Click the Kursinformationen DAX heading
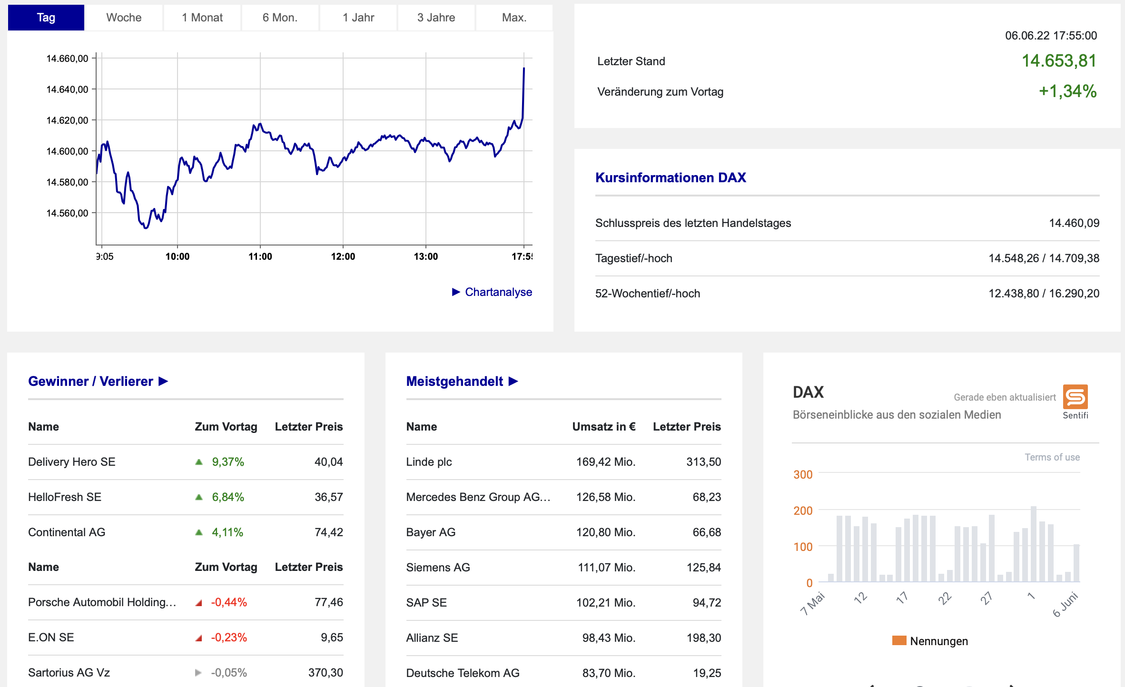 pyautogui.click(x=671, y=177)
